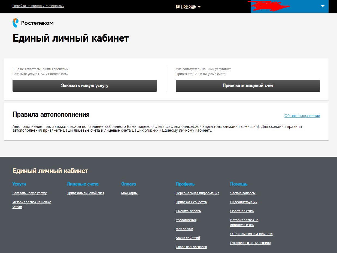The width and height of the screenshot is (337, 253).
Task: Open История заявок на обратную связь
Action: pos(244,223)
